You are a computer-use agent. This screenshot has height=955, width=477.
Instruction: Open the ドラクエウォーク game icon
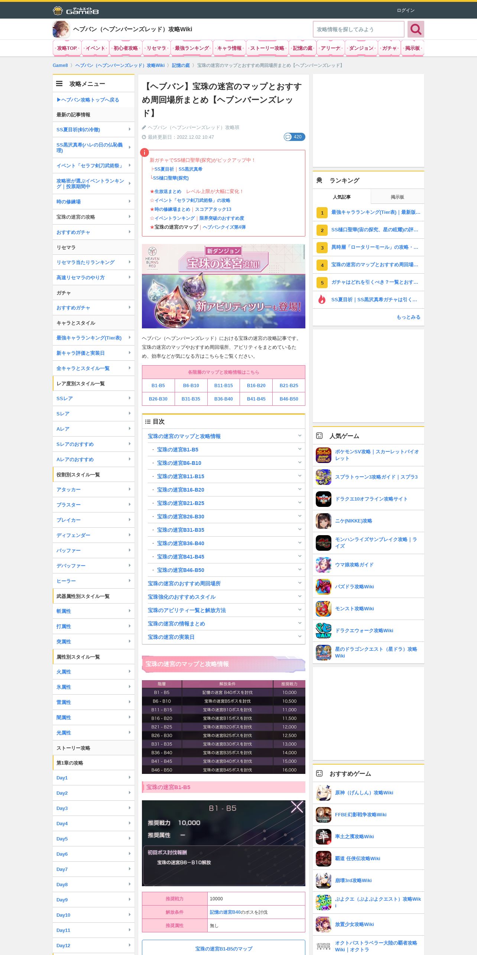click(324, 631)
